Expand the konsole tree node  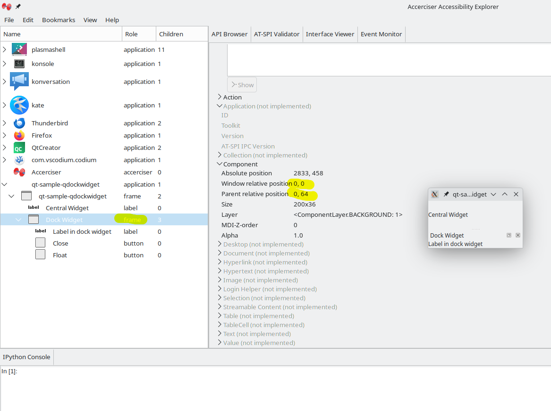point(5,64)
